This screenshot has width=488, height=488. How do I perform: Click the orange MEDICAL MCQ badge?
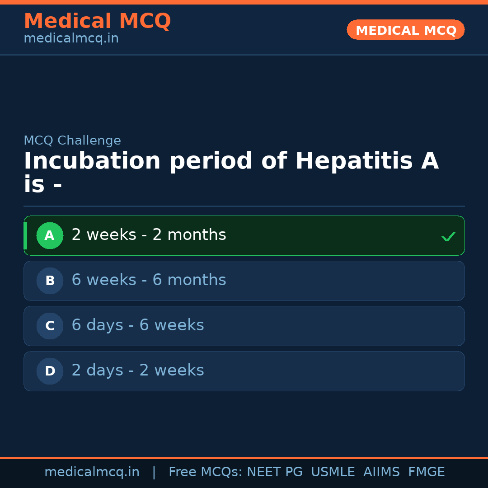point(405,30)
